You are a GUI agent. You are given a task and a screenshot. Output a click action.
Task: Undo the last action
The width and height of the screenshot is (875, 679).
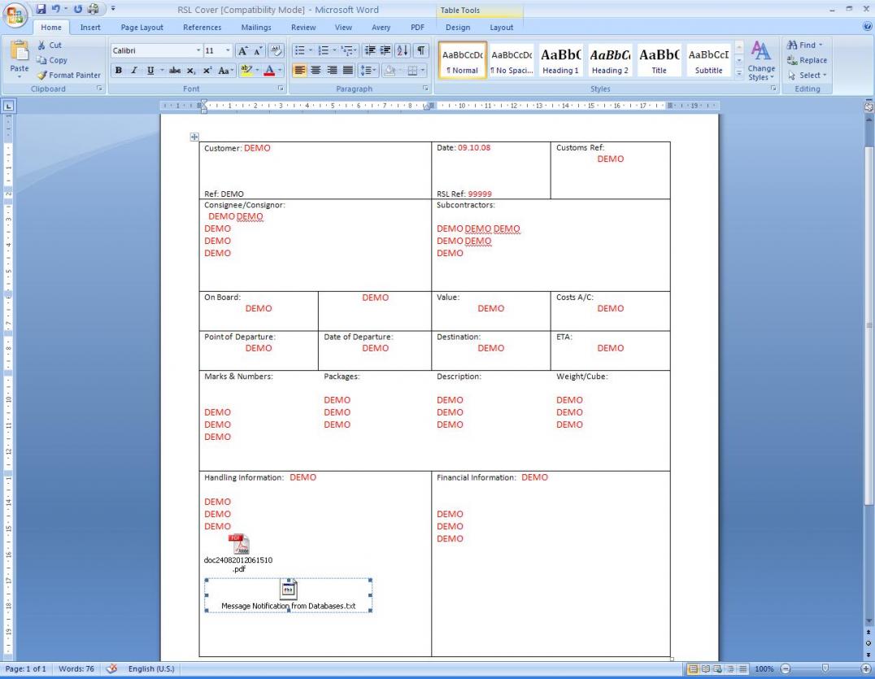[x=56, y=9]
